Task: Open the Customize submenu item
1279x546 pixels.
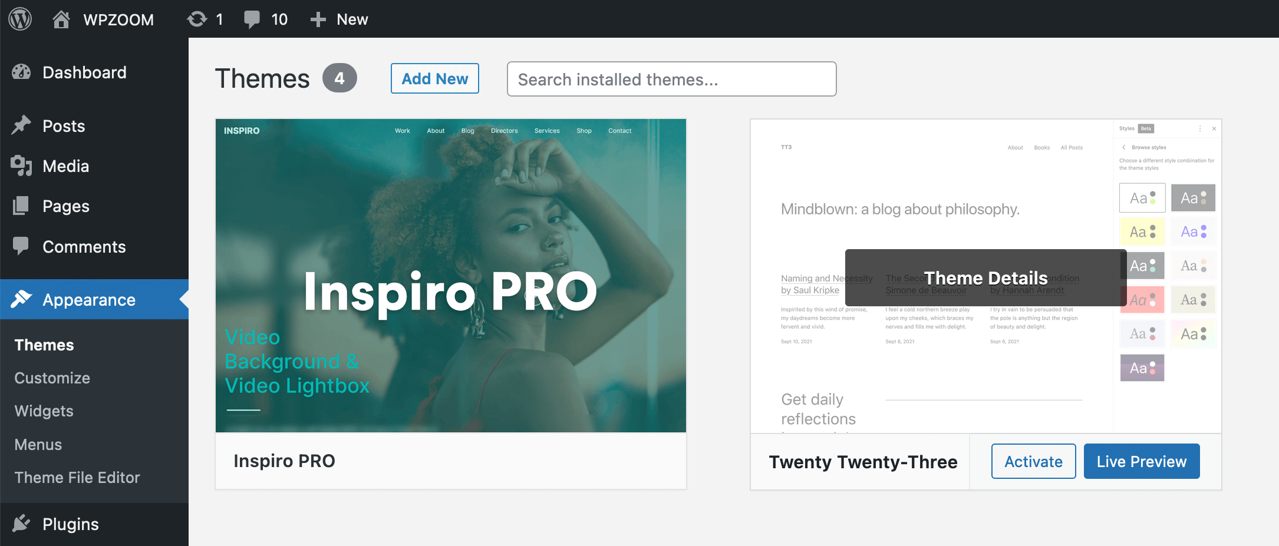Action: click(52, 378)
